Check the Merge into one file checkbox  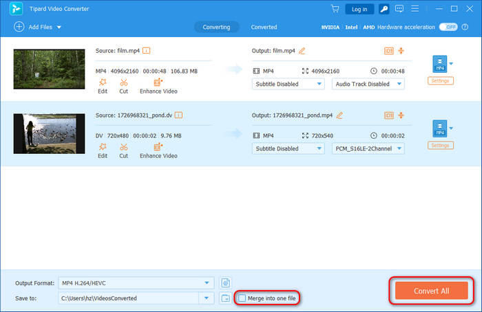[242, 298]
